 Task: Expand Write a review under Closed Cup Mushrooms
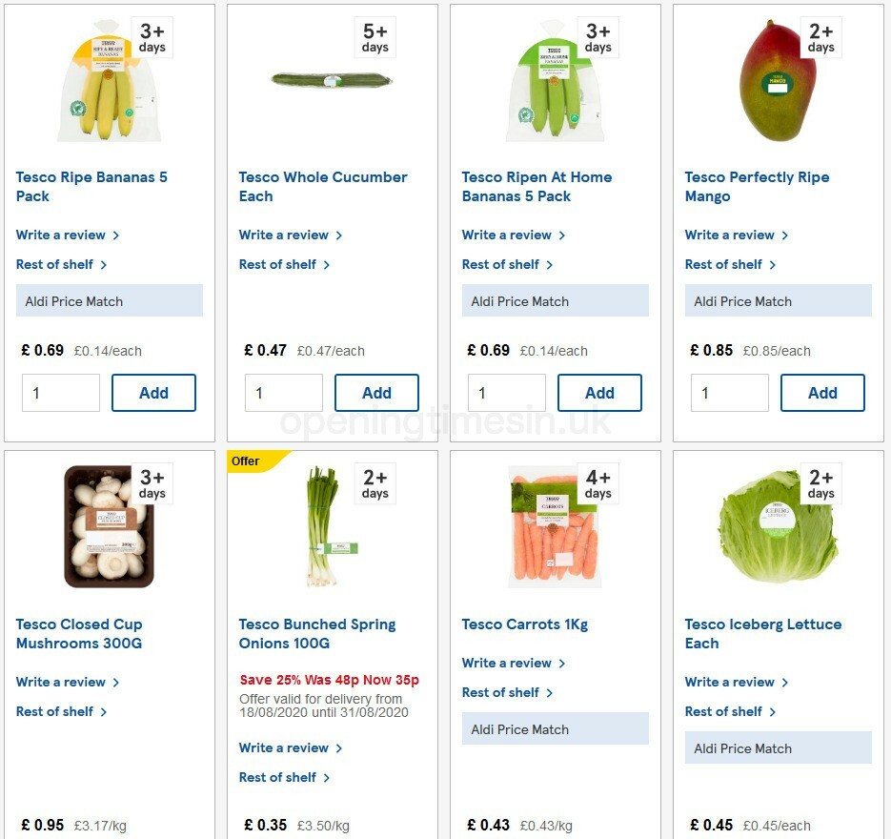[61, 682]
